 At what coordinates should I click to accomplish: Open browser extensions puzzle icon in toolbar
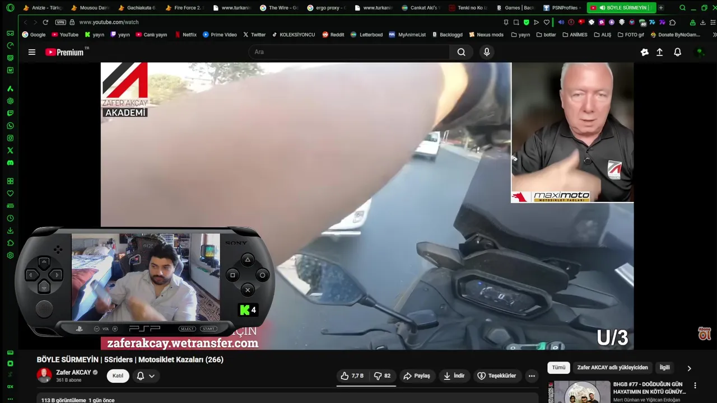(673, 22)
